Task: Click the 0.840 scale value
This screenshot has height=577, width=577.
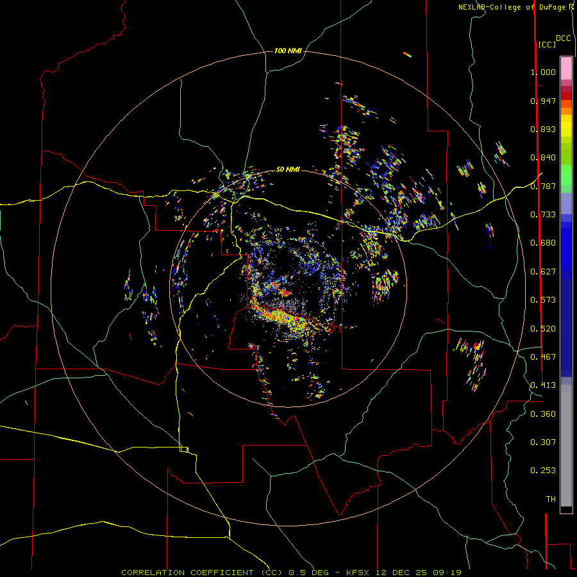Action: [543, 158]
